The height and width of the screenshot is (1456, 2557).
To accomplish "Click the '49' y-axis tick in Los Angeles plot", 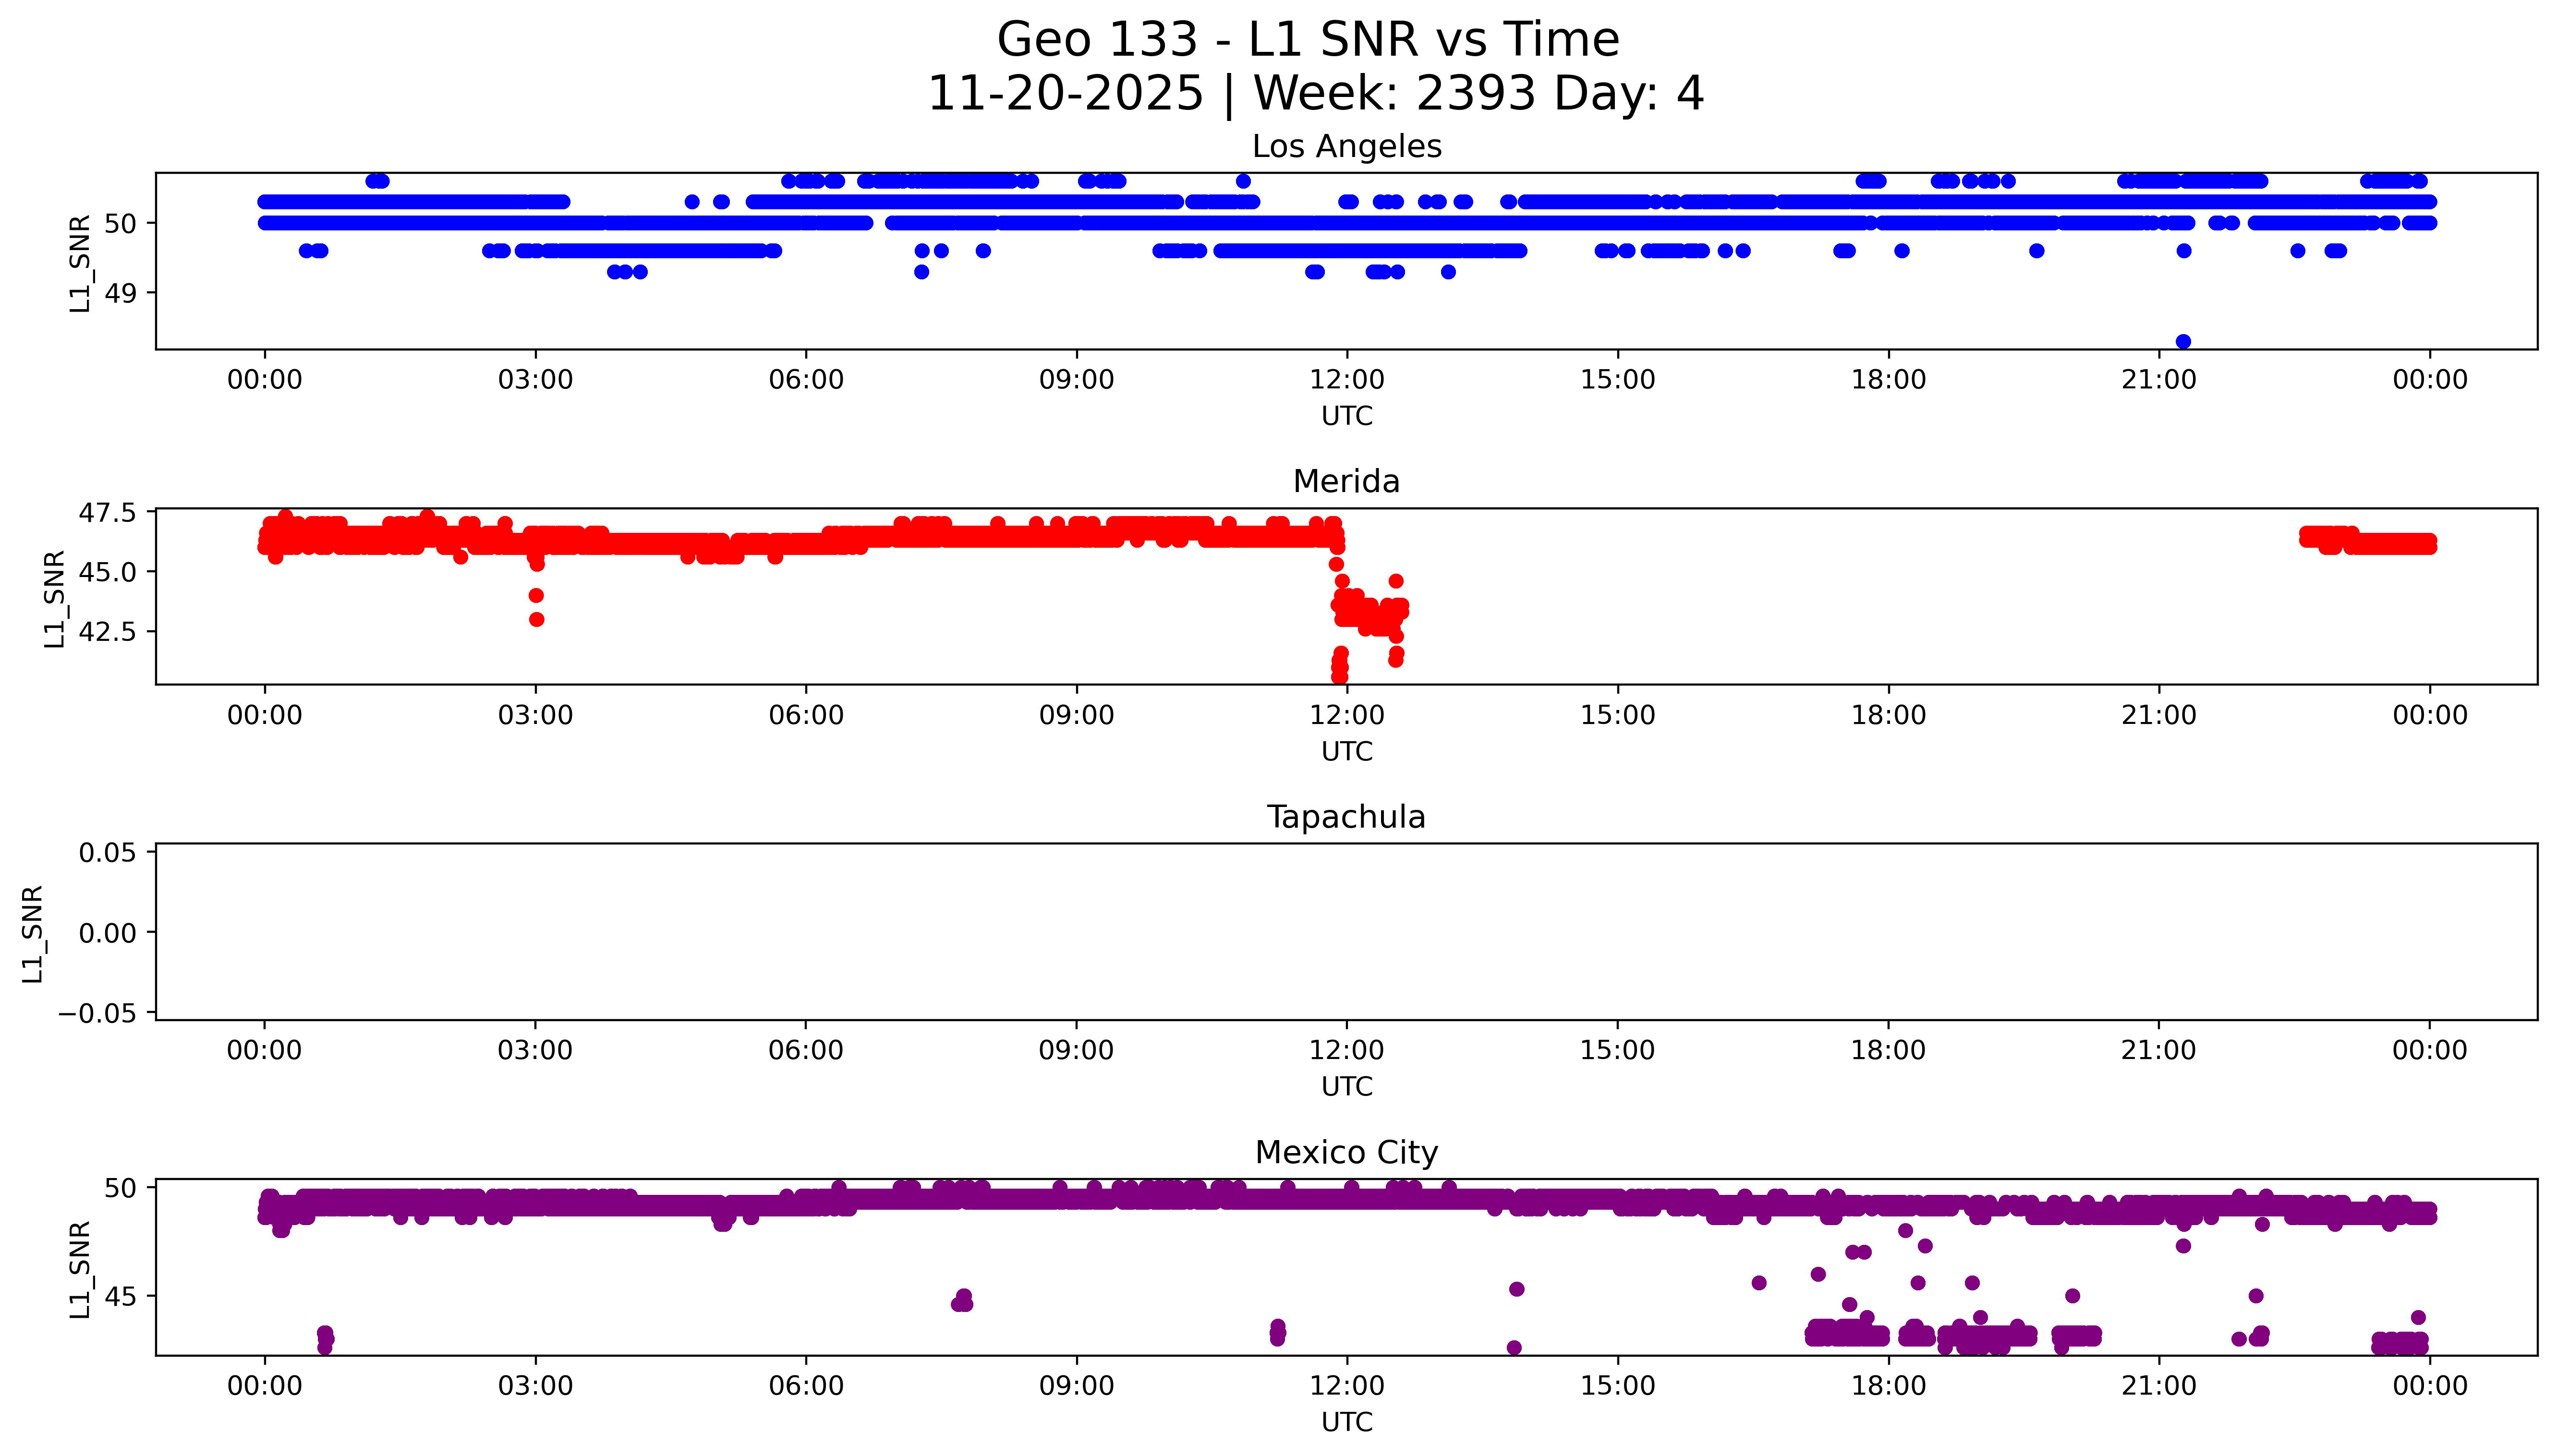I will tap(121, 294).
